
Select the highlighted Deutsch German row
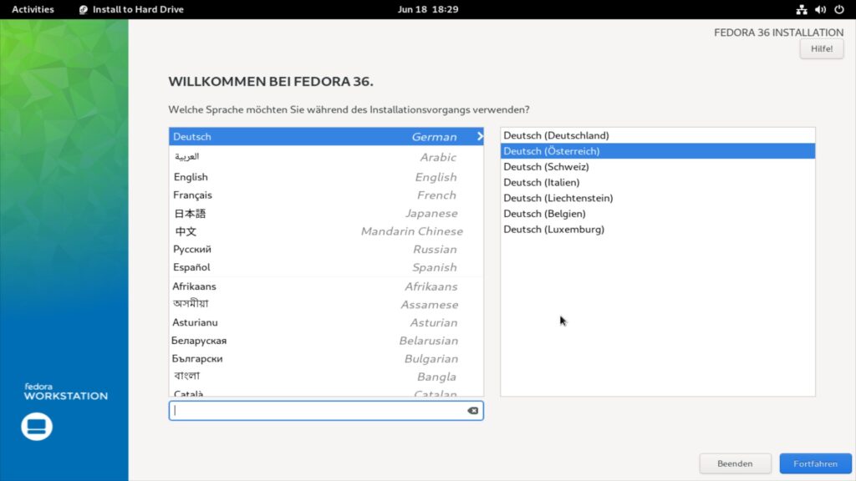pos(326,136)
